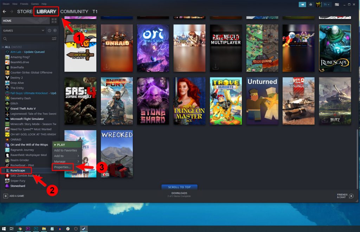Viewport: 360px width, 232px height.
Task: Select the Microsoft Flight Simulator list icon
Action: (x=7, y=119)
